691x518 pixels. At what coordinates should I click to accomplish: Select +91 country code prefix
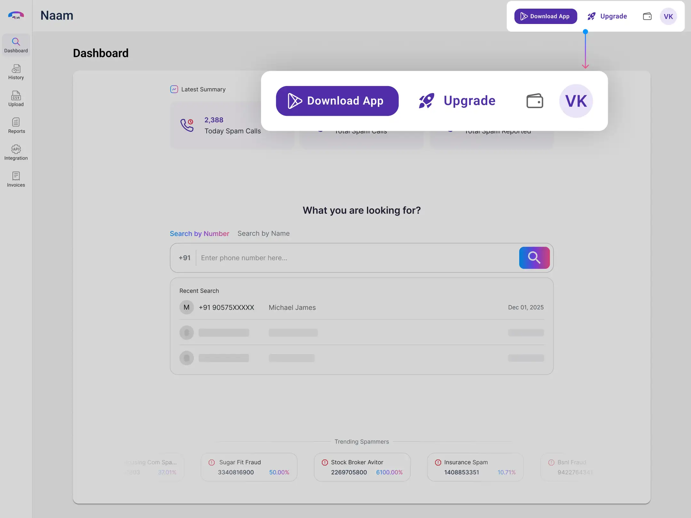(185, 258)
